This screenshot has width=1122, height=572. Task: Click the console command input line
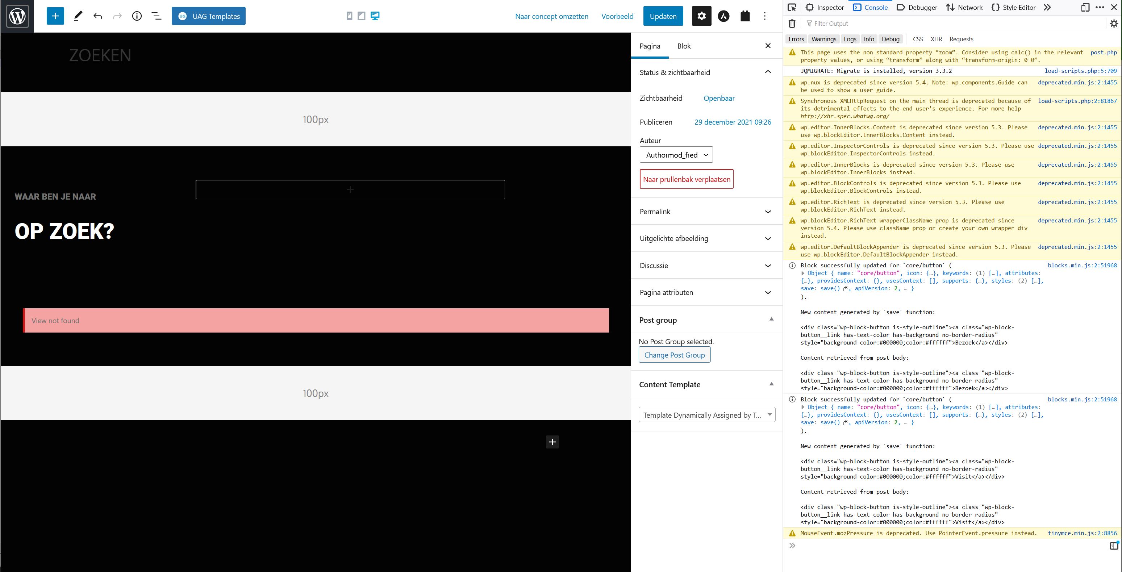pyautogui.click(x=950, y=546)
